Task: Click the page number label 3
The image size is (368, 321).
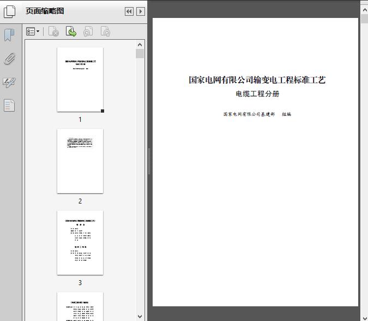Action: pyautogui.click(x=80, y=282)
